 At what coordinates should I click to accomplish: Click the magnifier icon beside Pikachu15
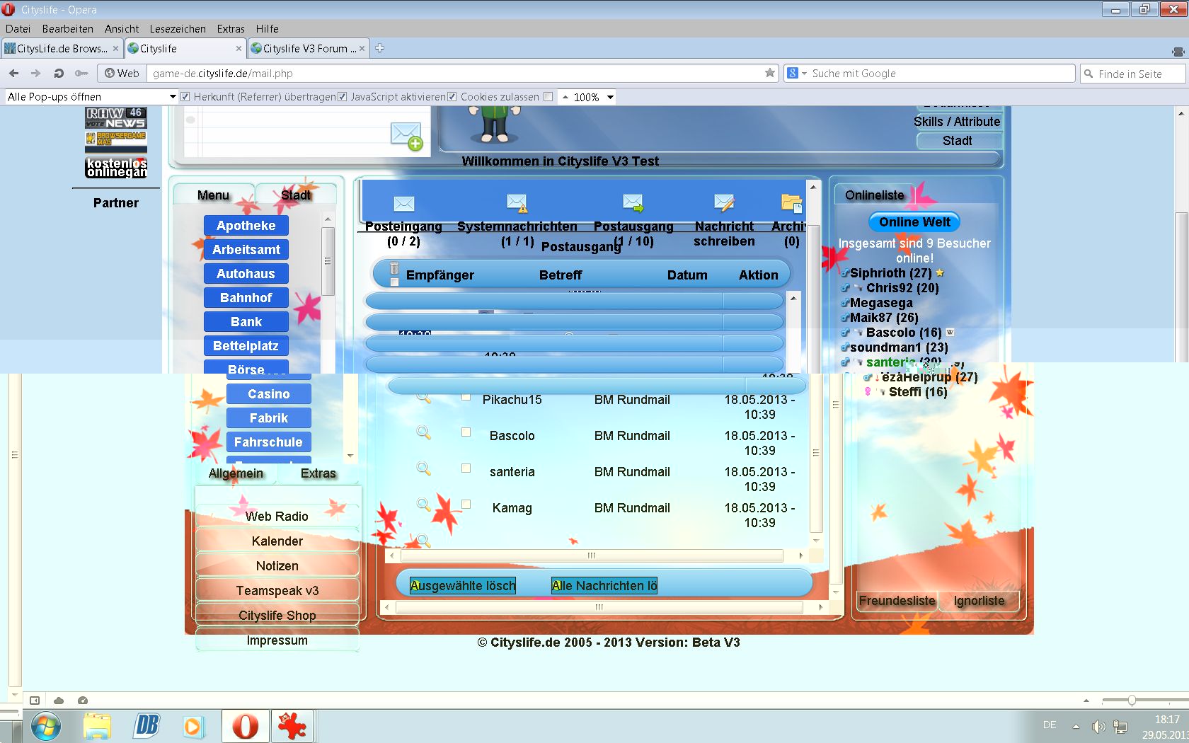coord(423,397)
